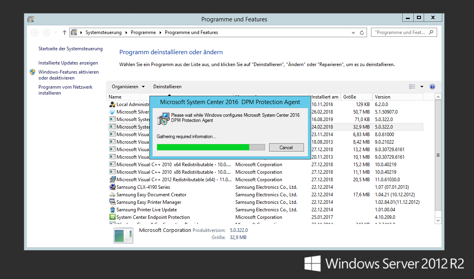Click the Microsoft Silverlight program icon

click(113, 112)
